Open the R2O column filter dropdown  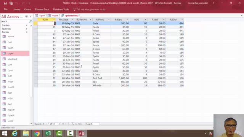click(x=145, y=20)
